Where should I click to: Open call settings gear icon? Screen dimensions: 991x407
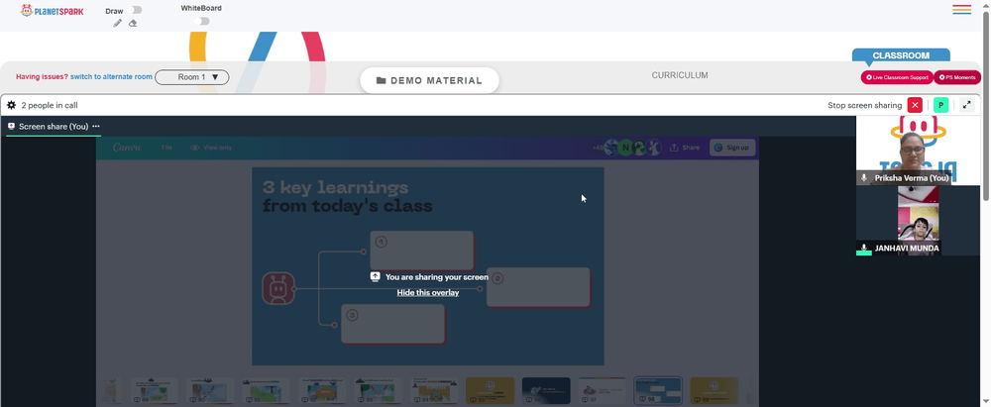(11, 106)
